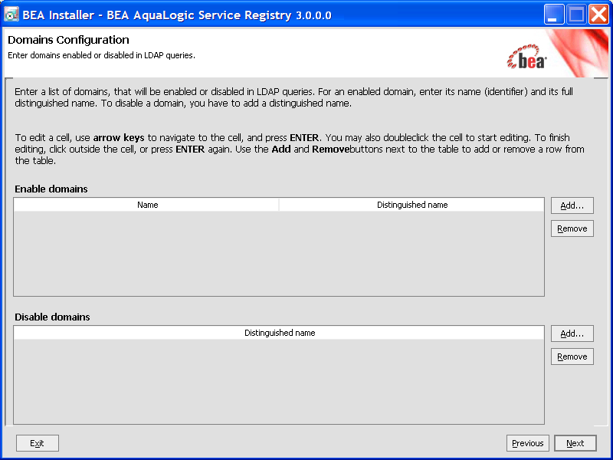Go back with the Previous button

[x=528, y=443]
